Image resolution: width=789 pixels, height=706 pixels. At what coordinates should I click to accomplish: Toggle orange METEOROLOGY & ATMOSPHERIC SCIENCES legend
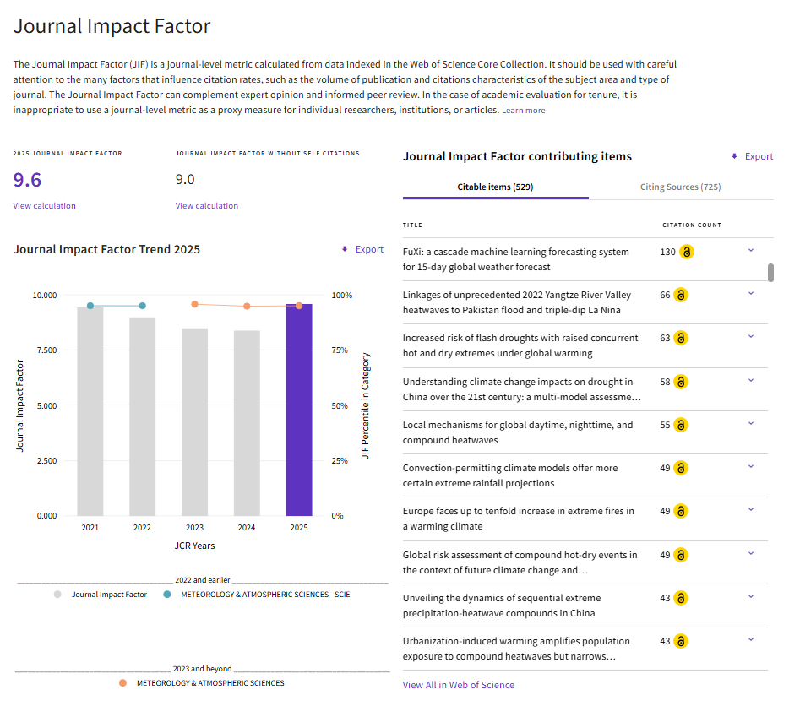(201, 683)
